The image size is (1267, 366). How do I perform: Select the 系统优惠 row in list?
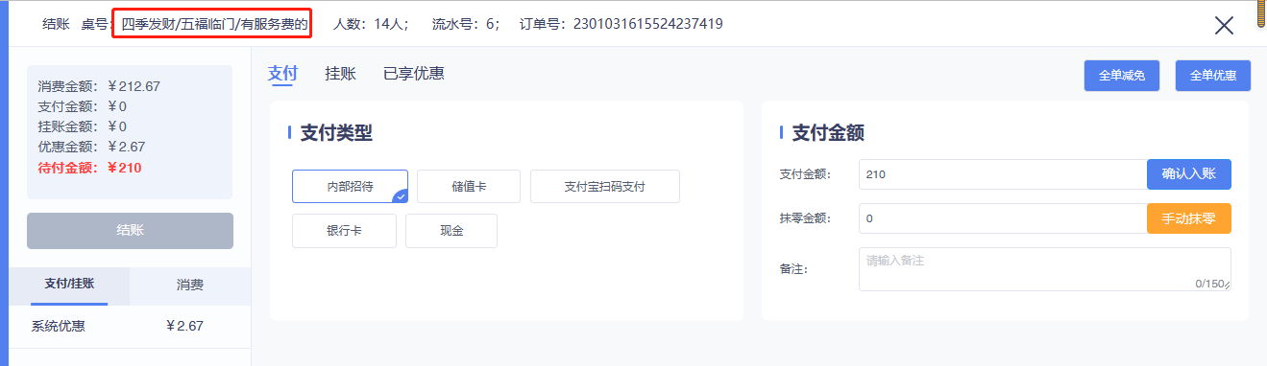click(130, 327)
